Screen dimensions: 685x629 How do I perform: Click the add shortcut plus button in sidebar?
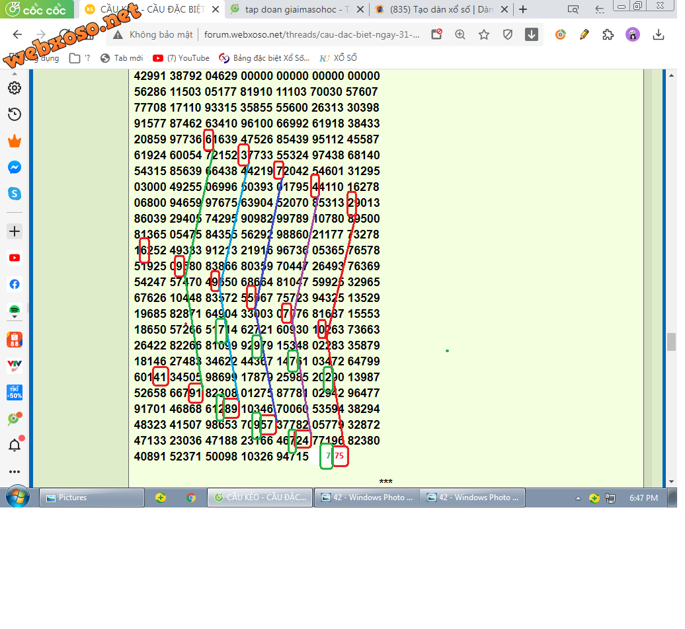[x=15, y=231]
